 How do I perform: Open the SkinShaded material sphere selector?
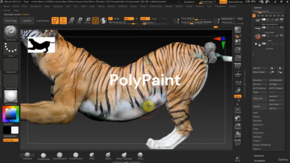(x=11, y=98)
